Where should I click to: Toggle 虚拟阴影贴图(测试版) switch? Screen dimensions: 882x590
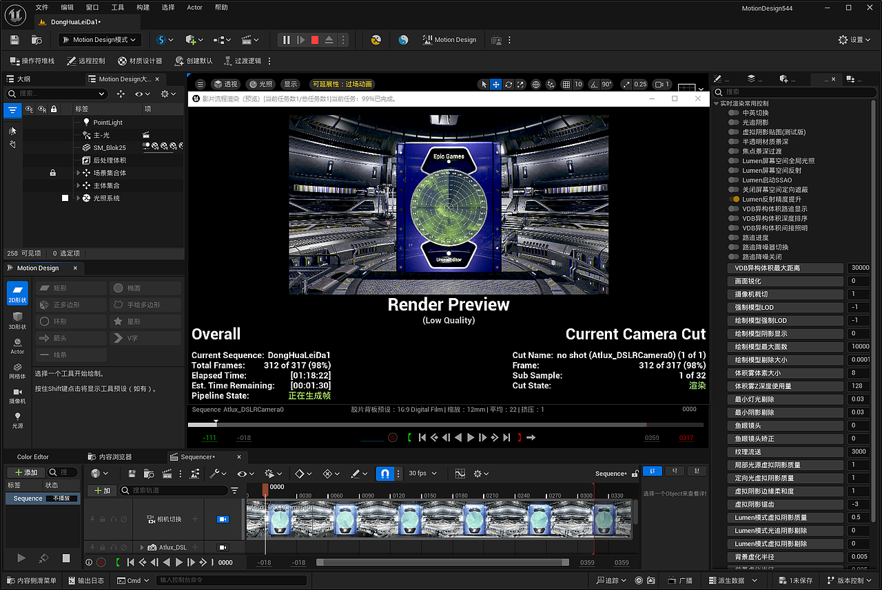coord(733,132)
